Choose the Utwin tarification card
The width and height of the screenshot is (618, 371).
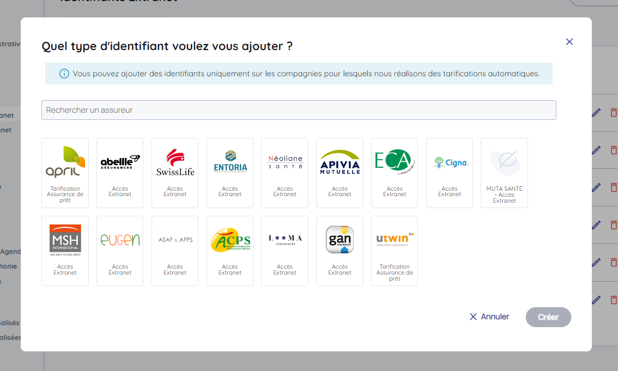[x=395, y=251]
